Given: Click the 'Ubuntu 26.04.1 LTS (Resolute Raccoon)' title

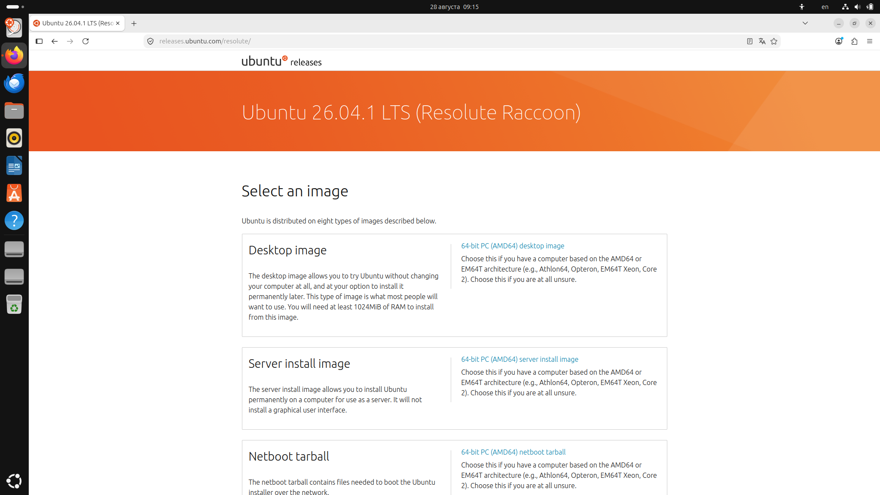Looking at the screenshot, I should point(411,113).
